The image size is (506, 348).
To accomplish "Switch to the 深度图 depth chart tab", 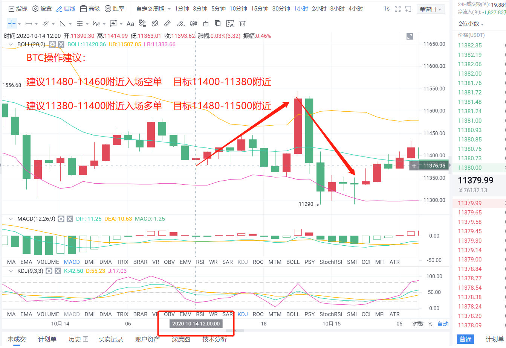I will point(180,339).
